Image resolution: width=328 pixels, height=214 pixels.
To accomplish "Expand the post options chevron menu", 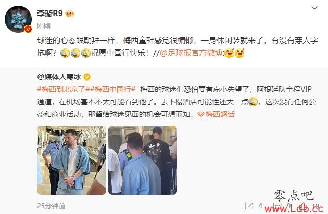I will point(314,8).
